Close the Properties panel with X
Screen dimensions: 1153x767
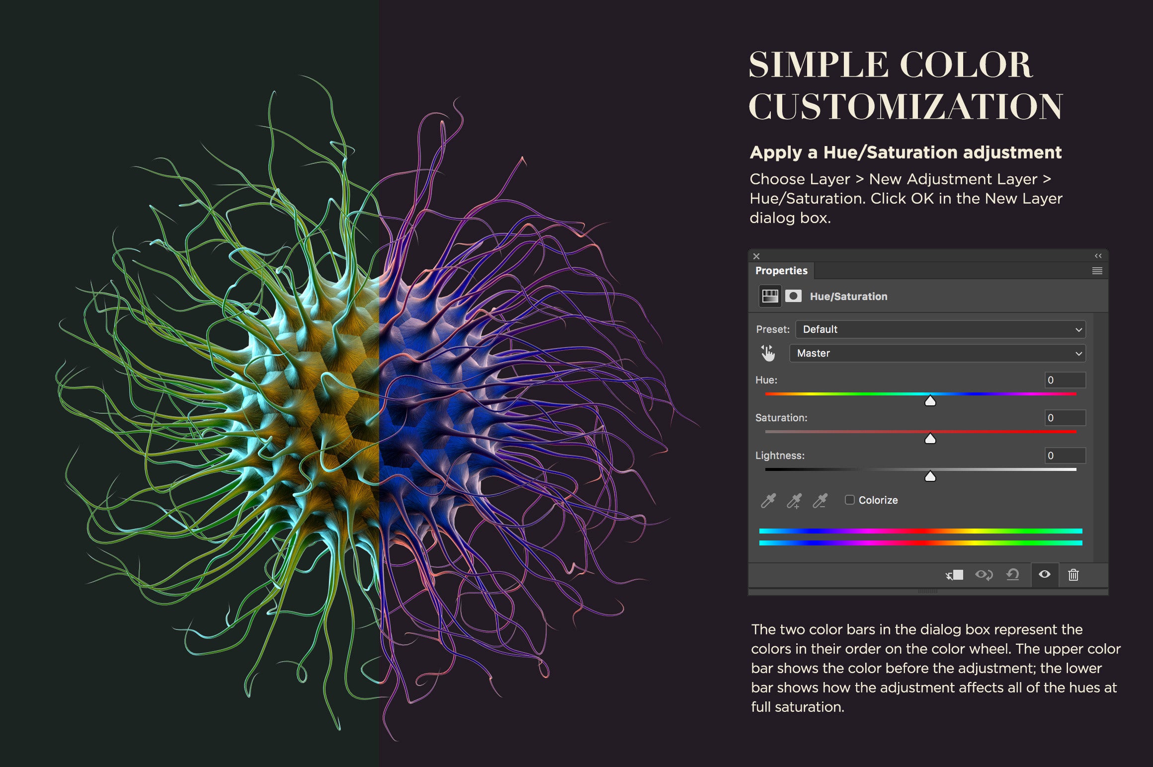[x=756, y=256]
